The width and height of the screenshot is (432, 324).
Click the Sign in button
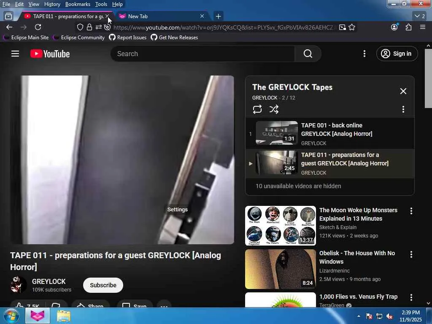pyautogui.click(x=397, y=54)
